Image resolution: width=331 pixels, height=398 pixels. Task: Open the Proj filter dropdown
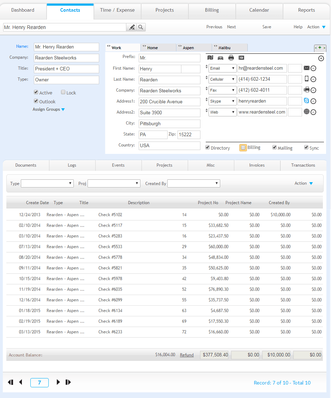[114, 183]
